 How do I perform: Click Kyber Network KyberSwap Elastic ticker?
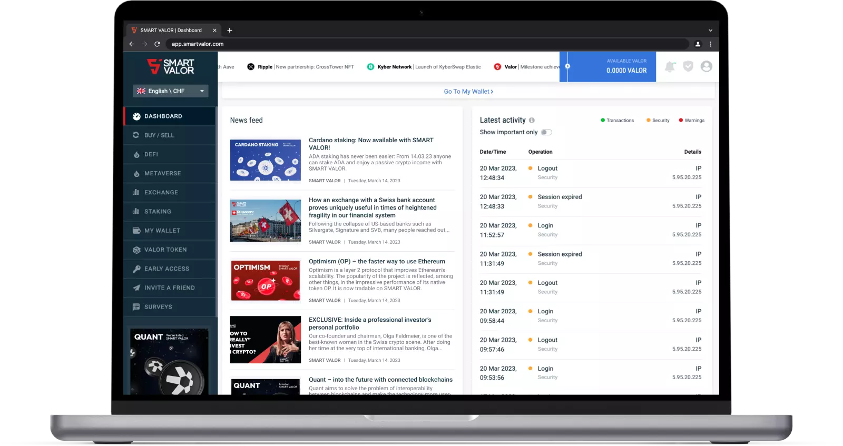424,67
